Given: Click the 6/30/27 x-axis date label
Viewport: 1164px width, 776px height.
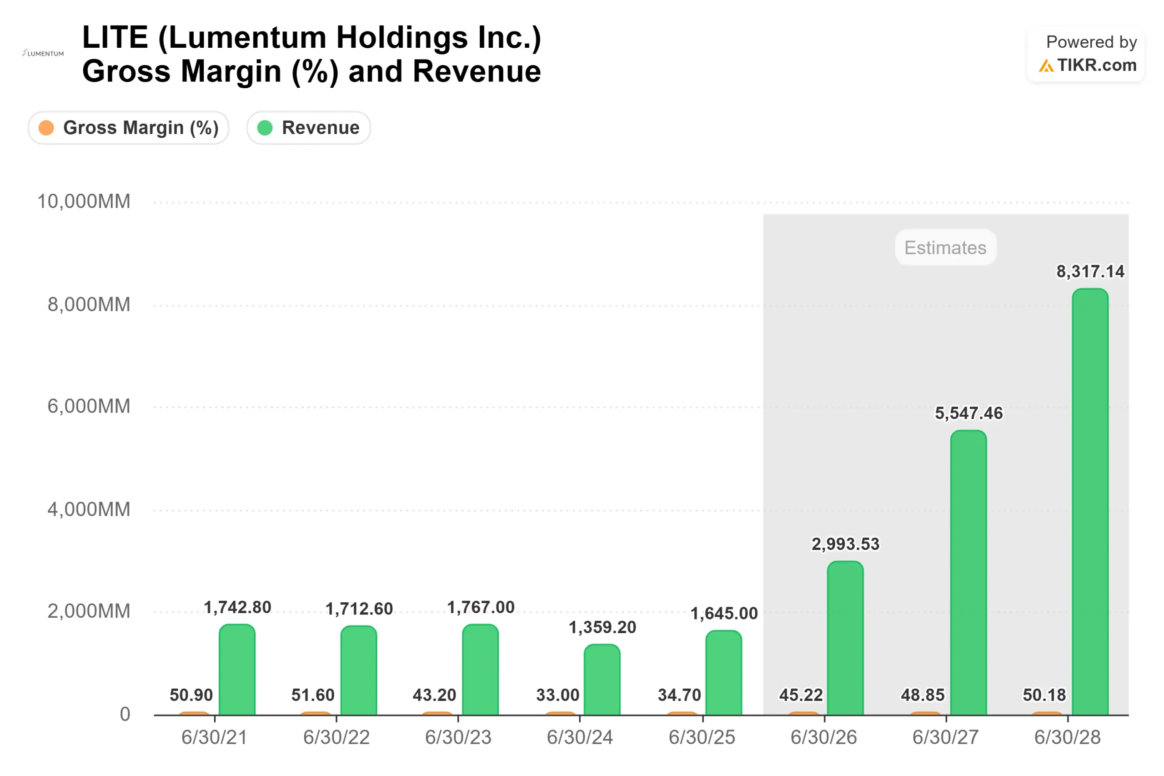Looking at the screenshot, I should [945, 737].
